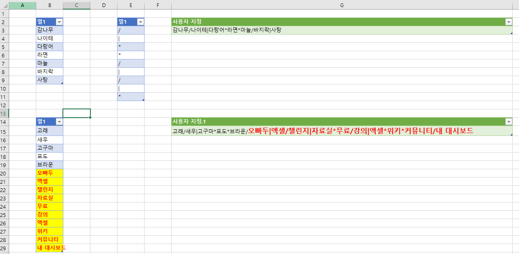519x254 pixels.
Task: Click the 고구마 cell in column B
Action: [x=49, y=148]
